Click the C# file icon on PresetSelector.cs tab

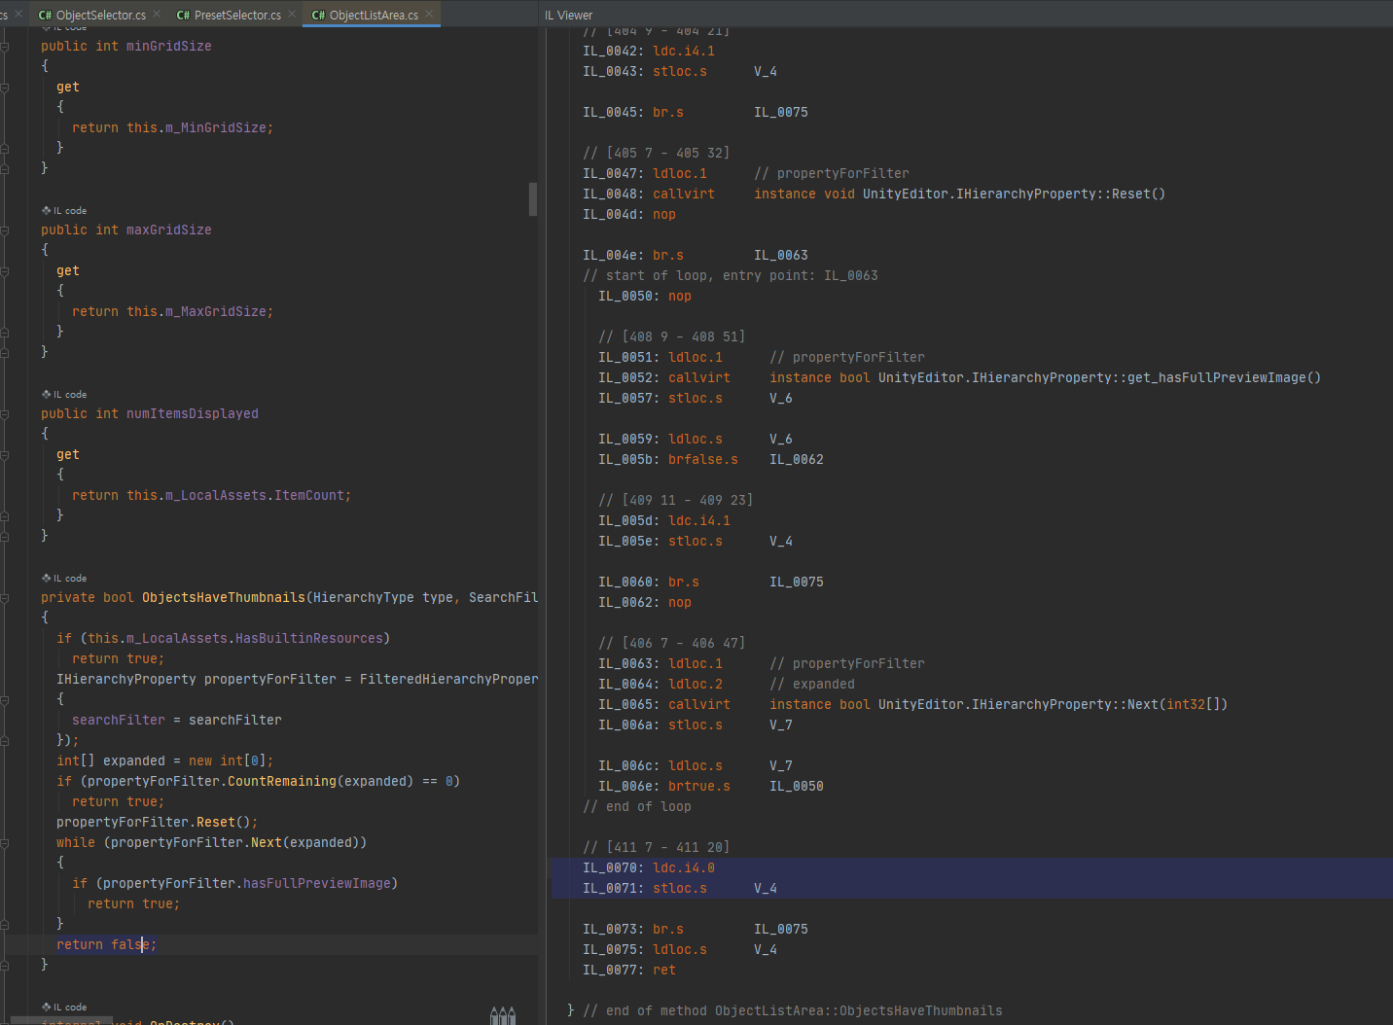point(183,15)
